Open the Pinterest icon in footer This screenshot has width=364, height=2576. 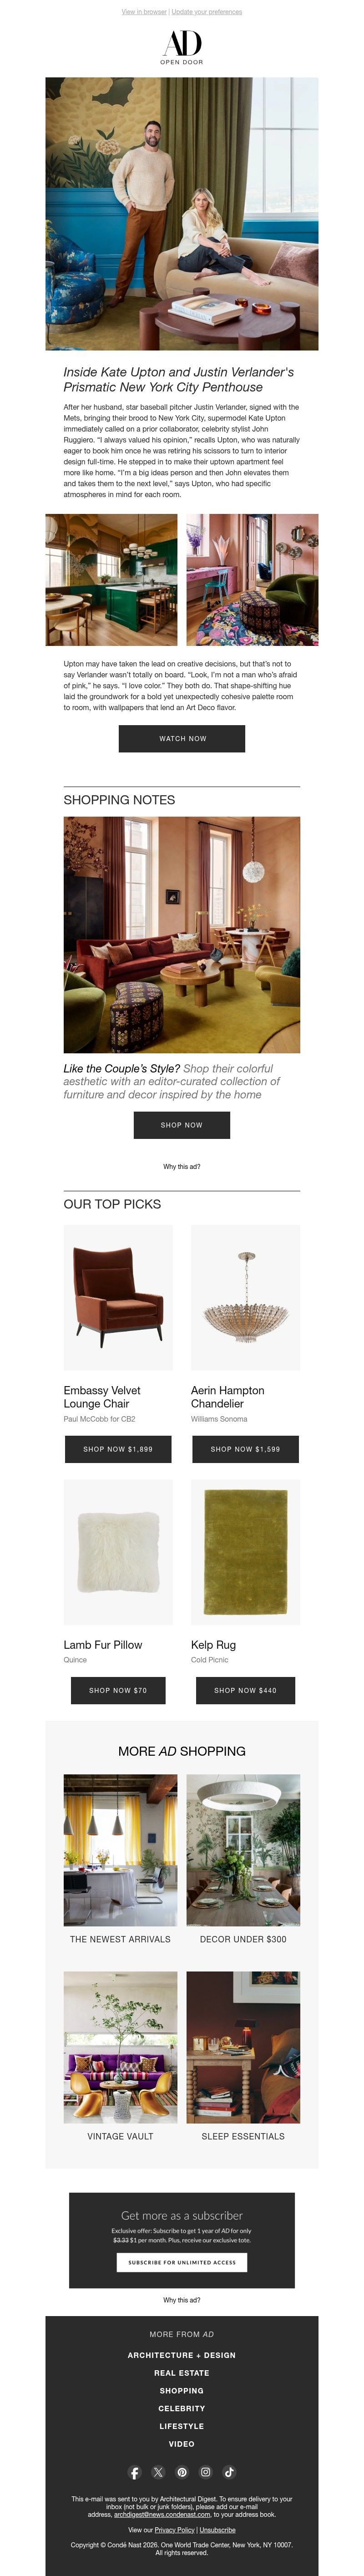point(182,2472)
